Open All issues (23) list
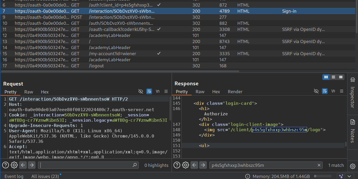Screen dimensions: 358x179 [45, 176]
